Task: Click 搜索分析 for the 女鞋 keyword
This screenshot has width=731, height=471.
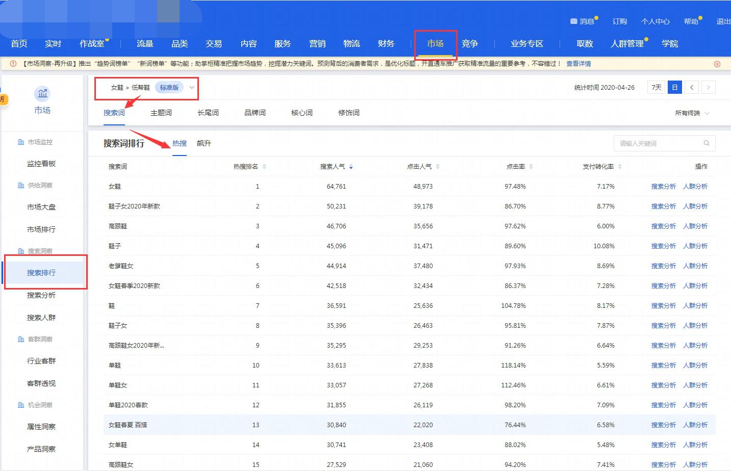Action: [x=663, y=186]
